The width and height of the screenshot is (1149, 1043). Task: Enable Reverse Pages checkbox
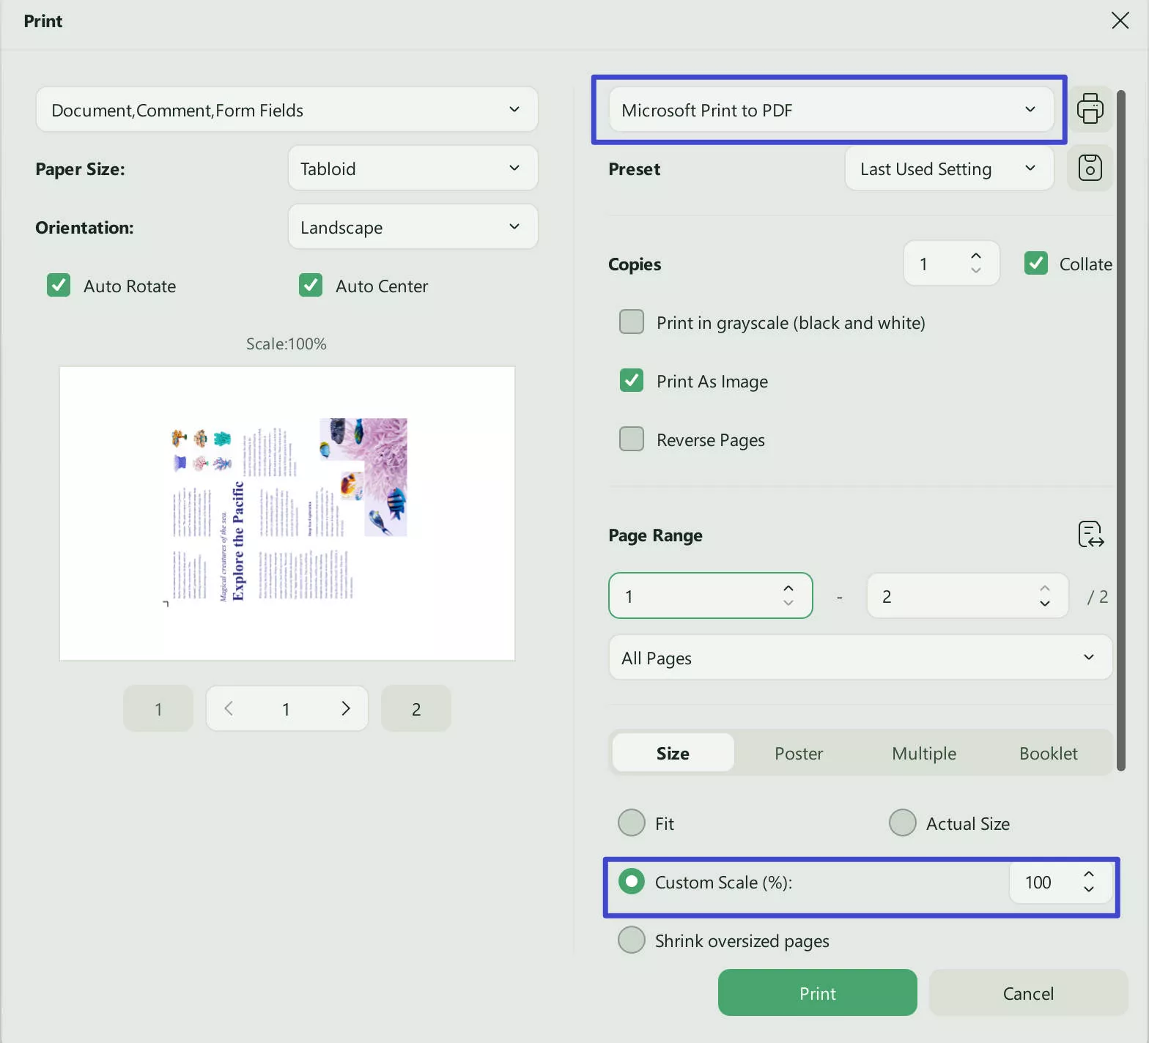coord(632,439)
